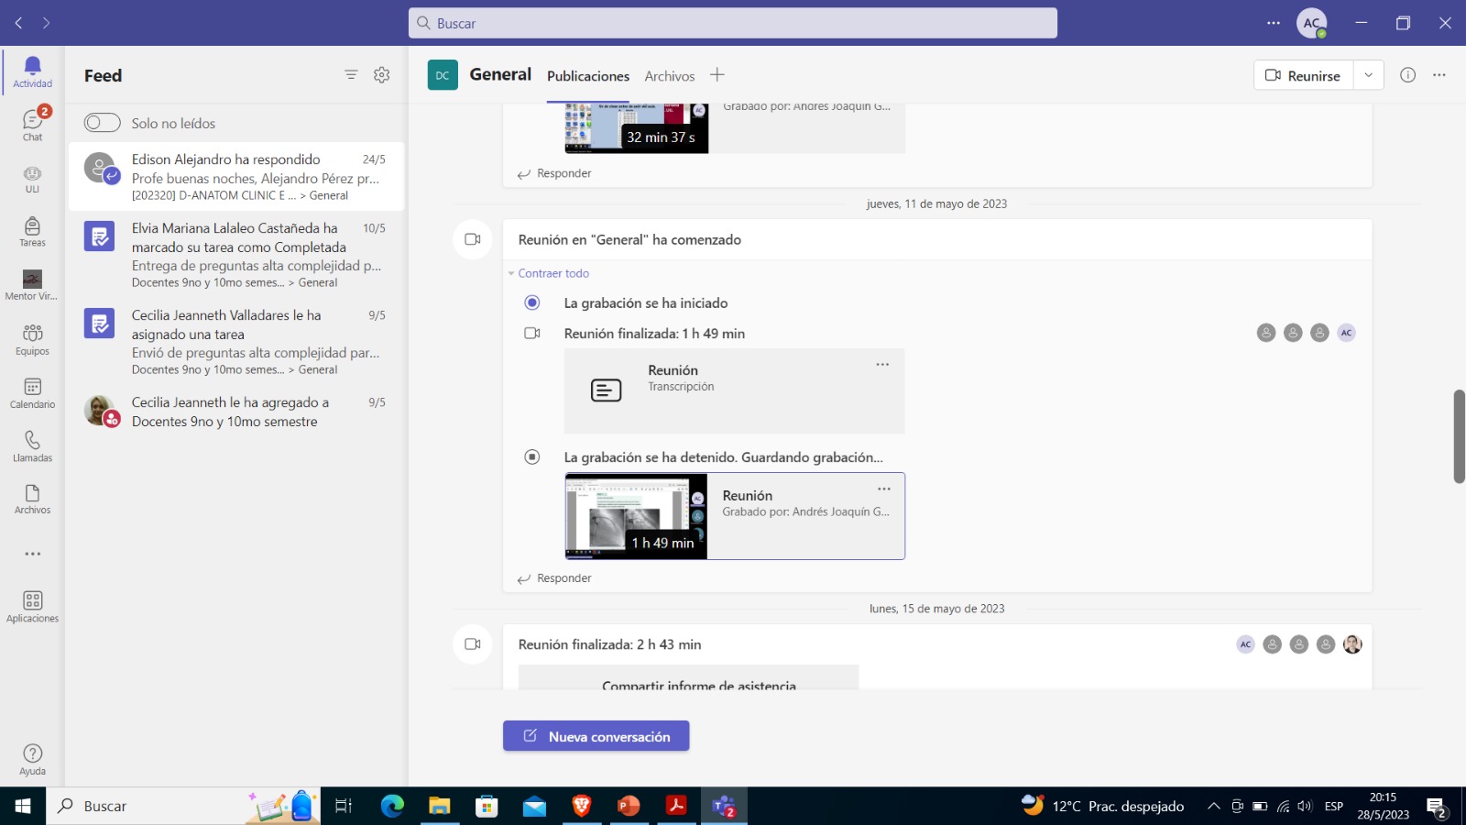The height and width of the screenshot is (825, 1466).
Task: Open more options on 1 h 49 min recording card
Action: click(883, 489)
